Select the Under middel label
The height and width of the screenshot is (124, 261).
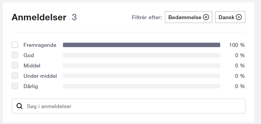[x=40, y=76]
